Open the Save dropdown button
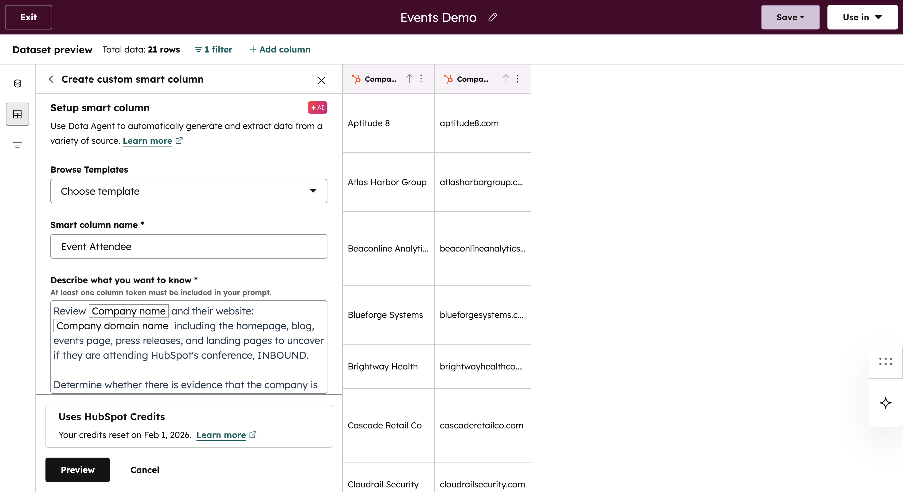Screen dimensions: 903x492 click(790, 17)
